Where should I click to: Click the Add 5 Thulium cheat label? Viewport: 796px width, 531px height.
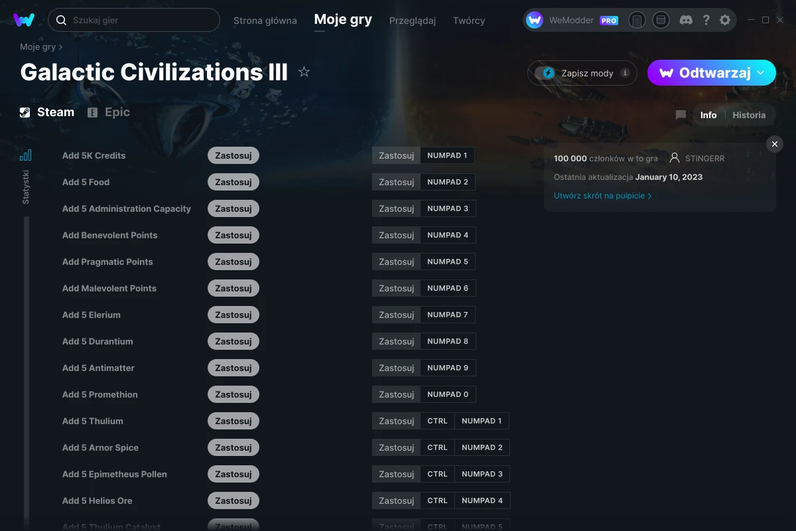tap(93, 421)
